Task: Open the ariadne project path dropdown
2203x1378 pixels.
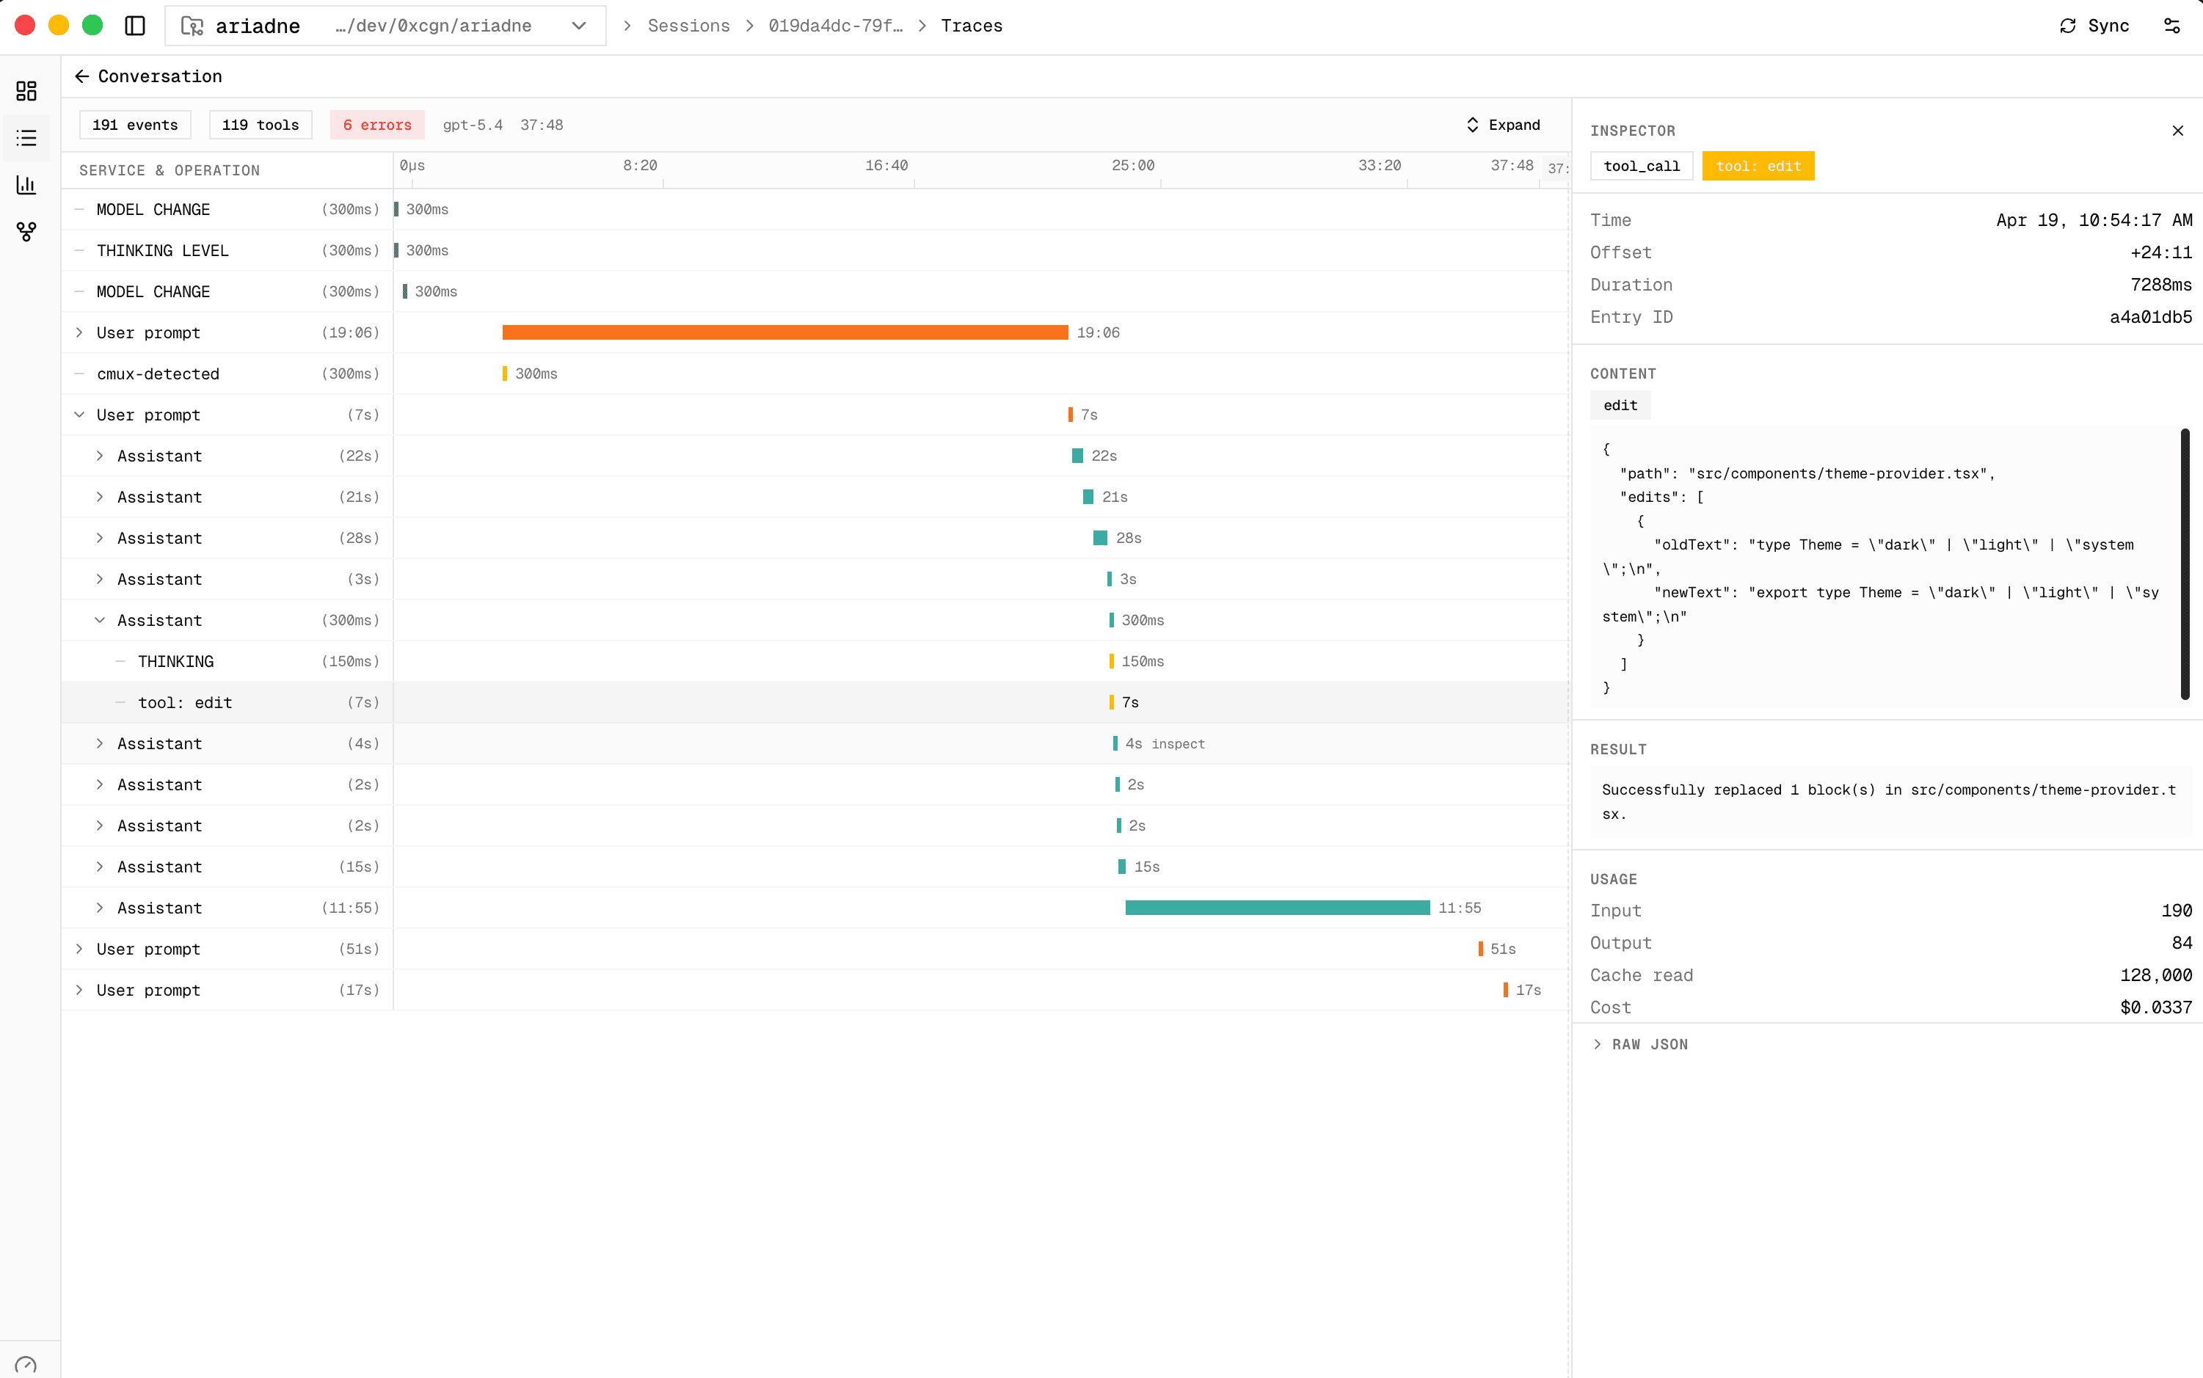Action: [x=579, y=26]
